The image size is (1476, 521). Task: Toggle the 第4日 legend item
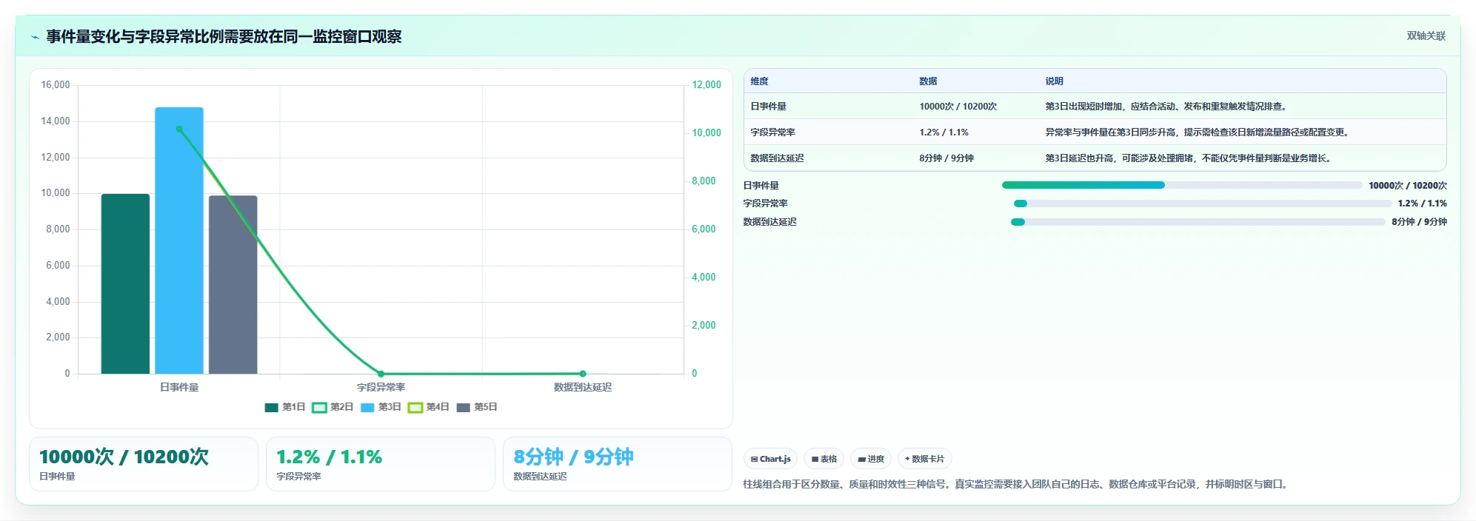[429, 407]
